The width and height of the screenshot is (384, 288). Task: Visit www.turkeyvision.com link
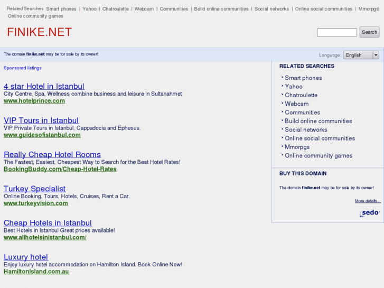pyautogui.click(x=36, y=203)
